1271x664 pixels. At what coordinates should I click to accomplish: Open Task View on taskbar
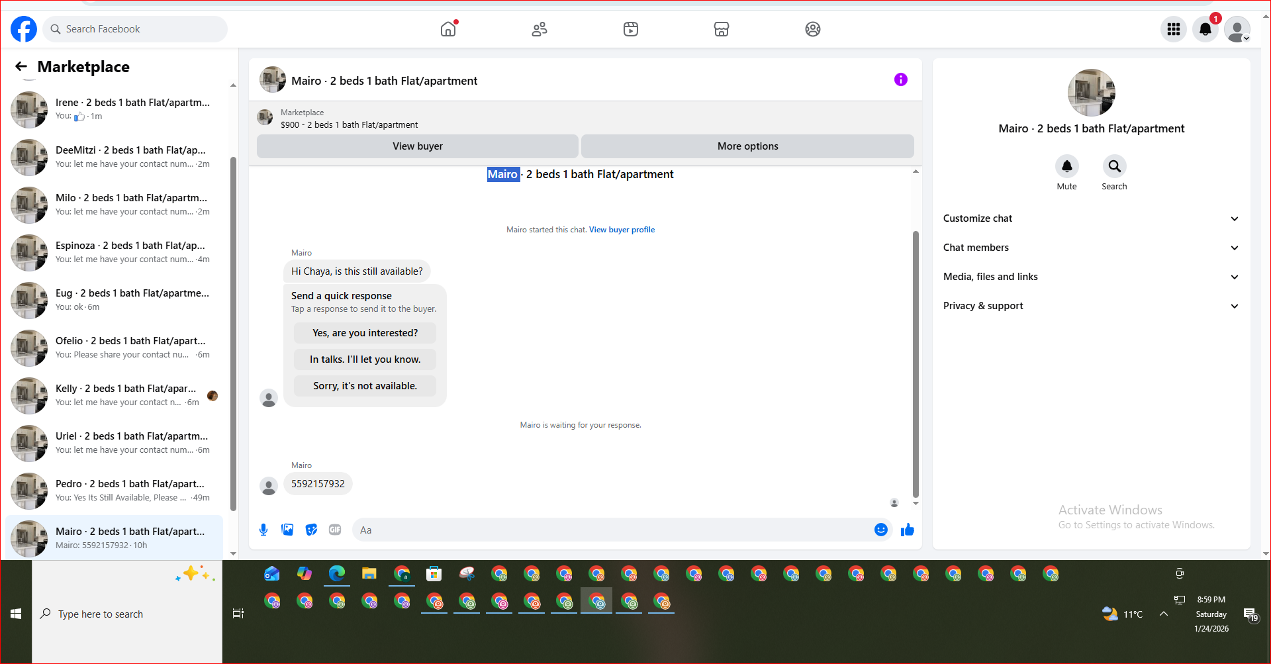[238, 614]
